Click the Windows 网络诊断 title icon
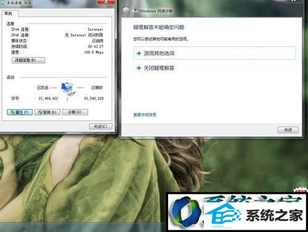 [135, 10]
